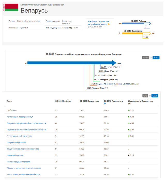Switch to the Radar view
This screenshot has height=181, width=166.
[156, 58]
